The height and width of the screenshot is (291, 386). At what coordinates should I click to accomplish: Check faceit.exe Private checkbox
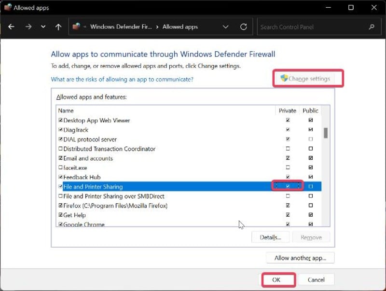click(288, 167)
